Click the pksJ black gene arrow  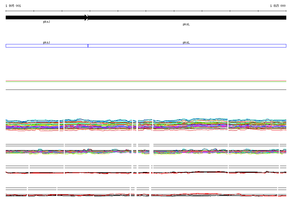46,18
